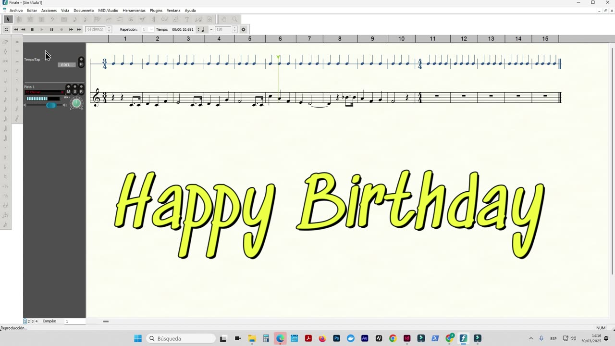This screenshot has width=615, height=346.
Task: Stop playback with the stop button
Action: click(x=32, y=29)
